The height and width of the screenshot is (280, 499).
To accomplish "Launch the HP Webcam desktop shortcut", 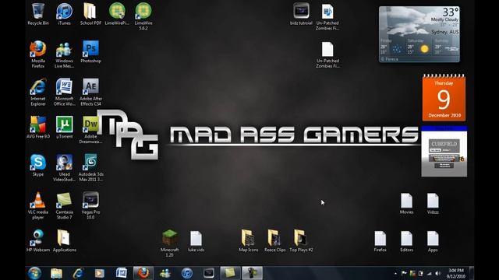I will click(38, 240).
